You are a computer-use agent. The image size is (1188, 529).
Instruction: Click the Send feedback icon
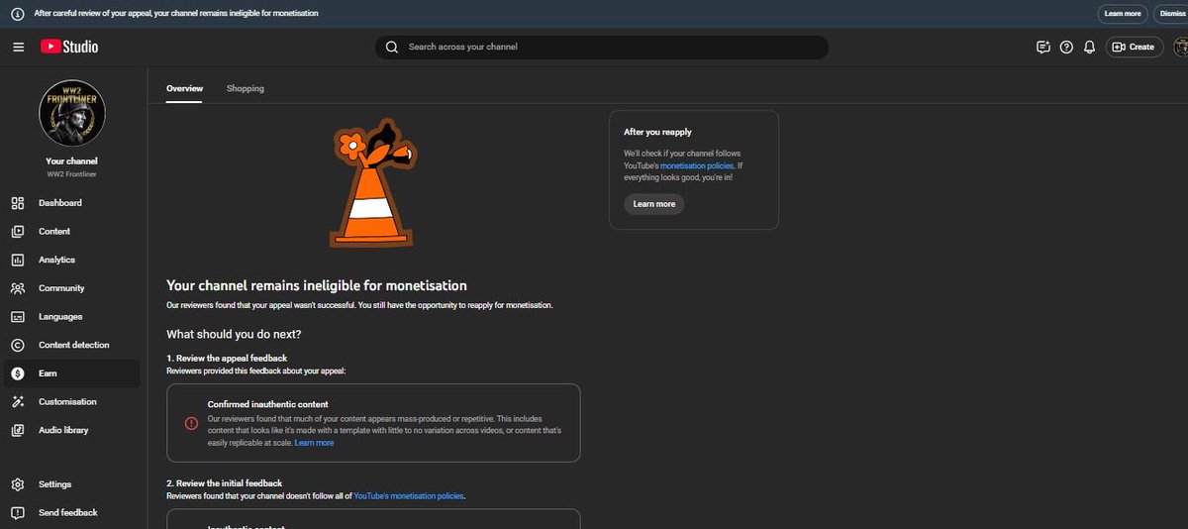tap(18, 512)
